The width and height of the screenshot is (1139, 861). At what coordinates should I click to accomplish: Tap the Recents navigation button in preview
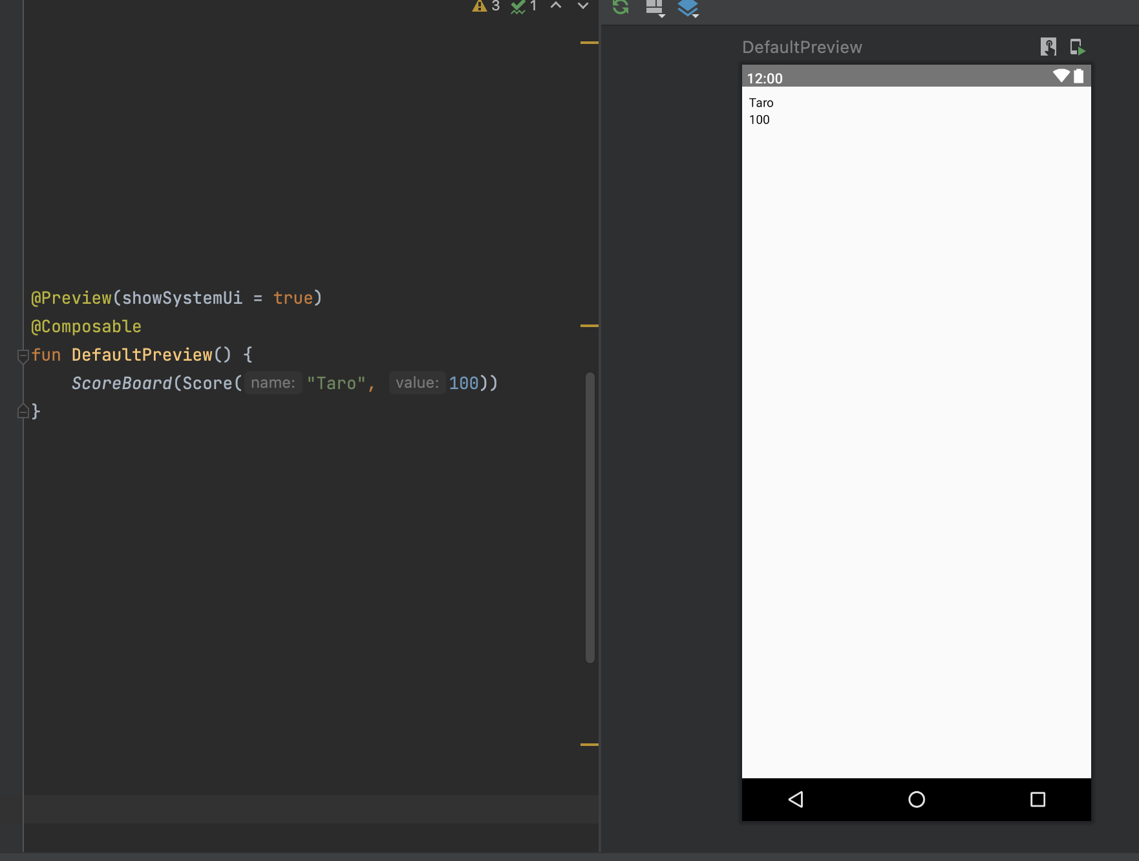(x=1038, y=800)
